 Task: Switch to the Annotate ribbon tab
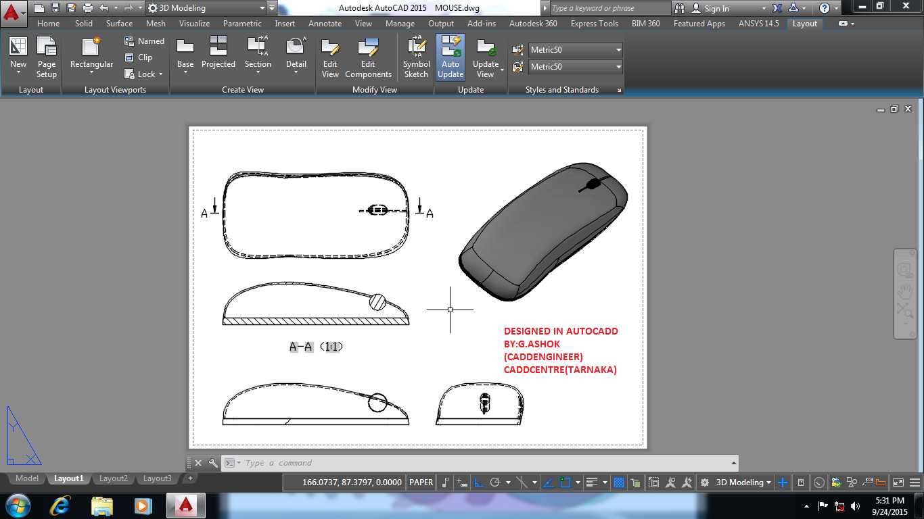pos(325,24)
